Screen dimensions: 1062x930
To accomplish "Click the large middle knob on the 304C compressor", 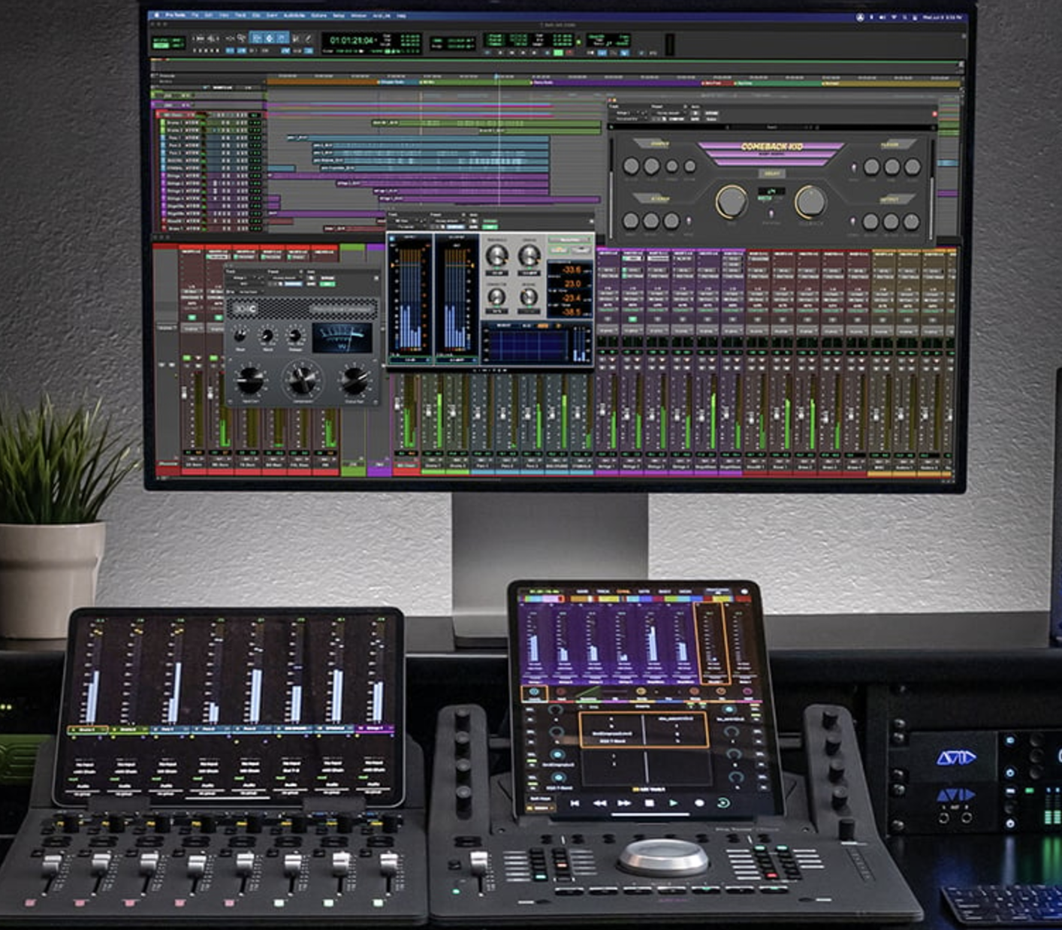I will point(302,379).
